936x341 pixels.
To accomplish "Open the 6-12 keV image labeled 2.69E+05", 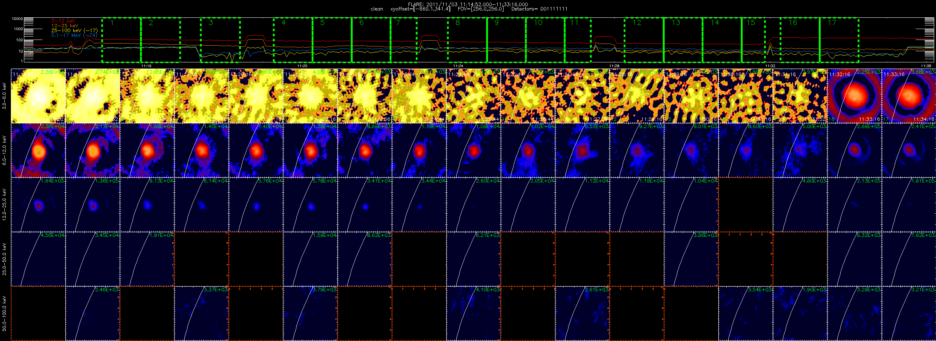I will (x=855, y=150).
